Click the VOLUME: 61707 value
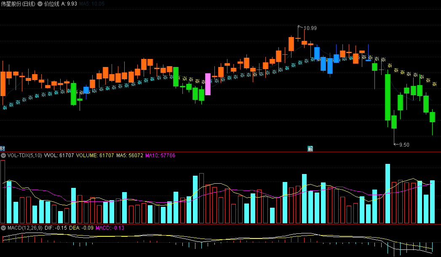 point(95,155)
